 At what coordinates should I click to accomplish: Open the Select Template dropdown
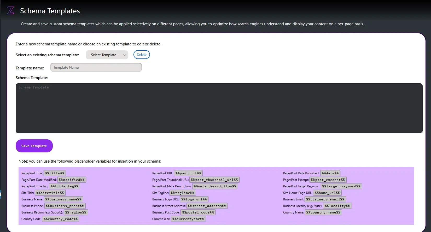(107, 55)
